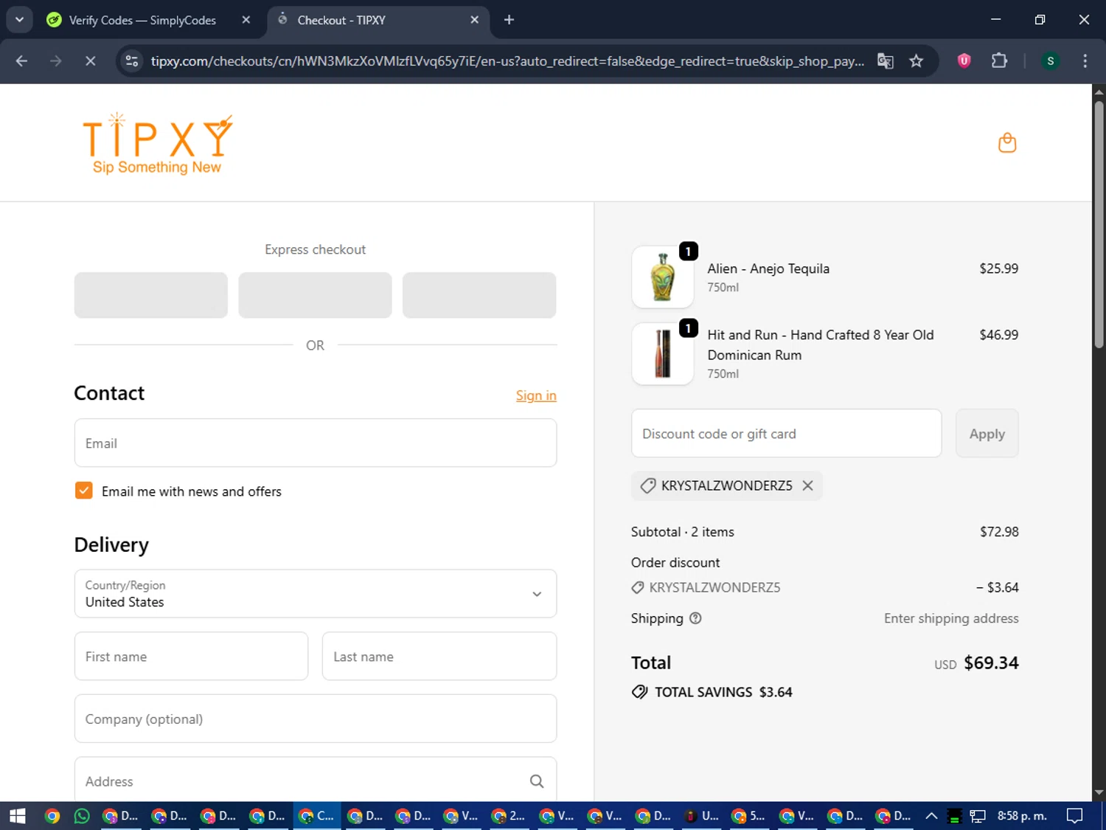Screen dimensions: 1106x830
Task: Close the Verify Codes SimplyCodes tab
Action: click(x=246, y=20)
